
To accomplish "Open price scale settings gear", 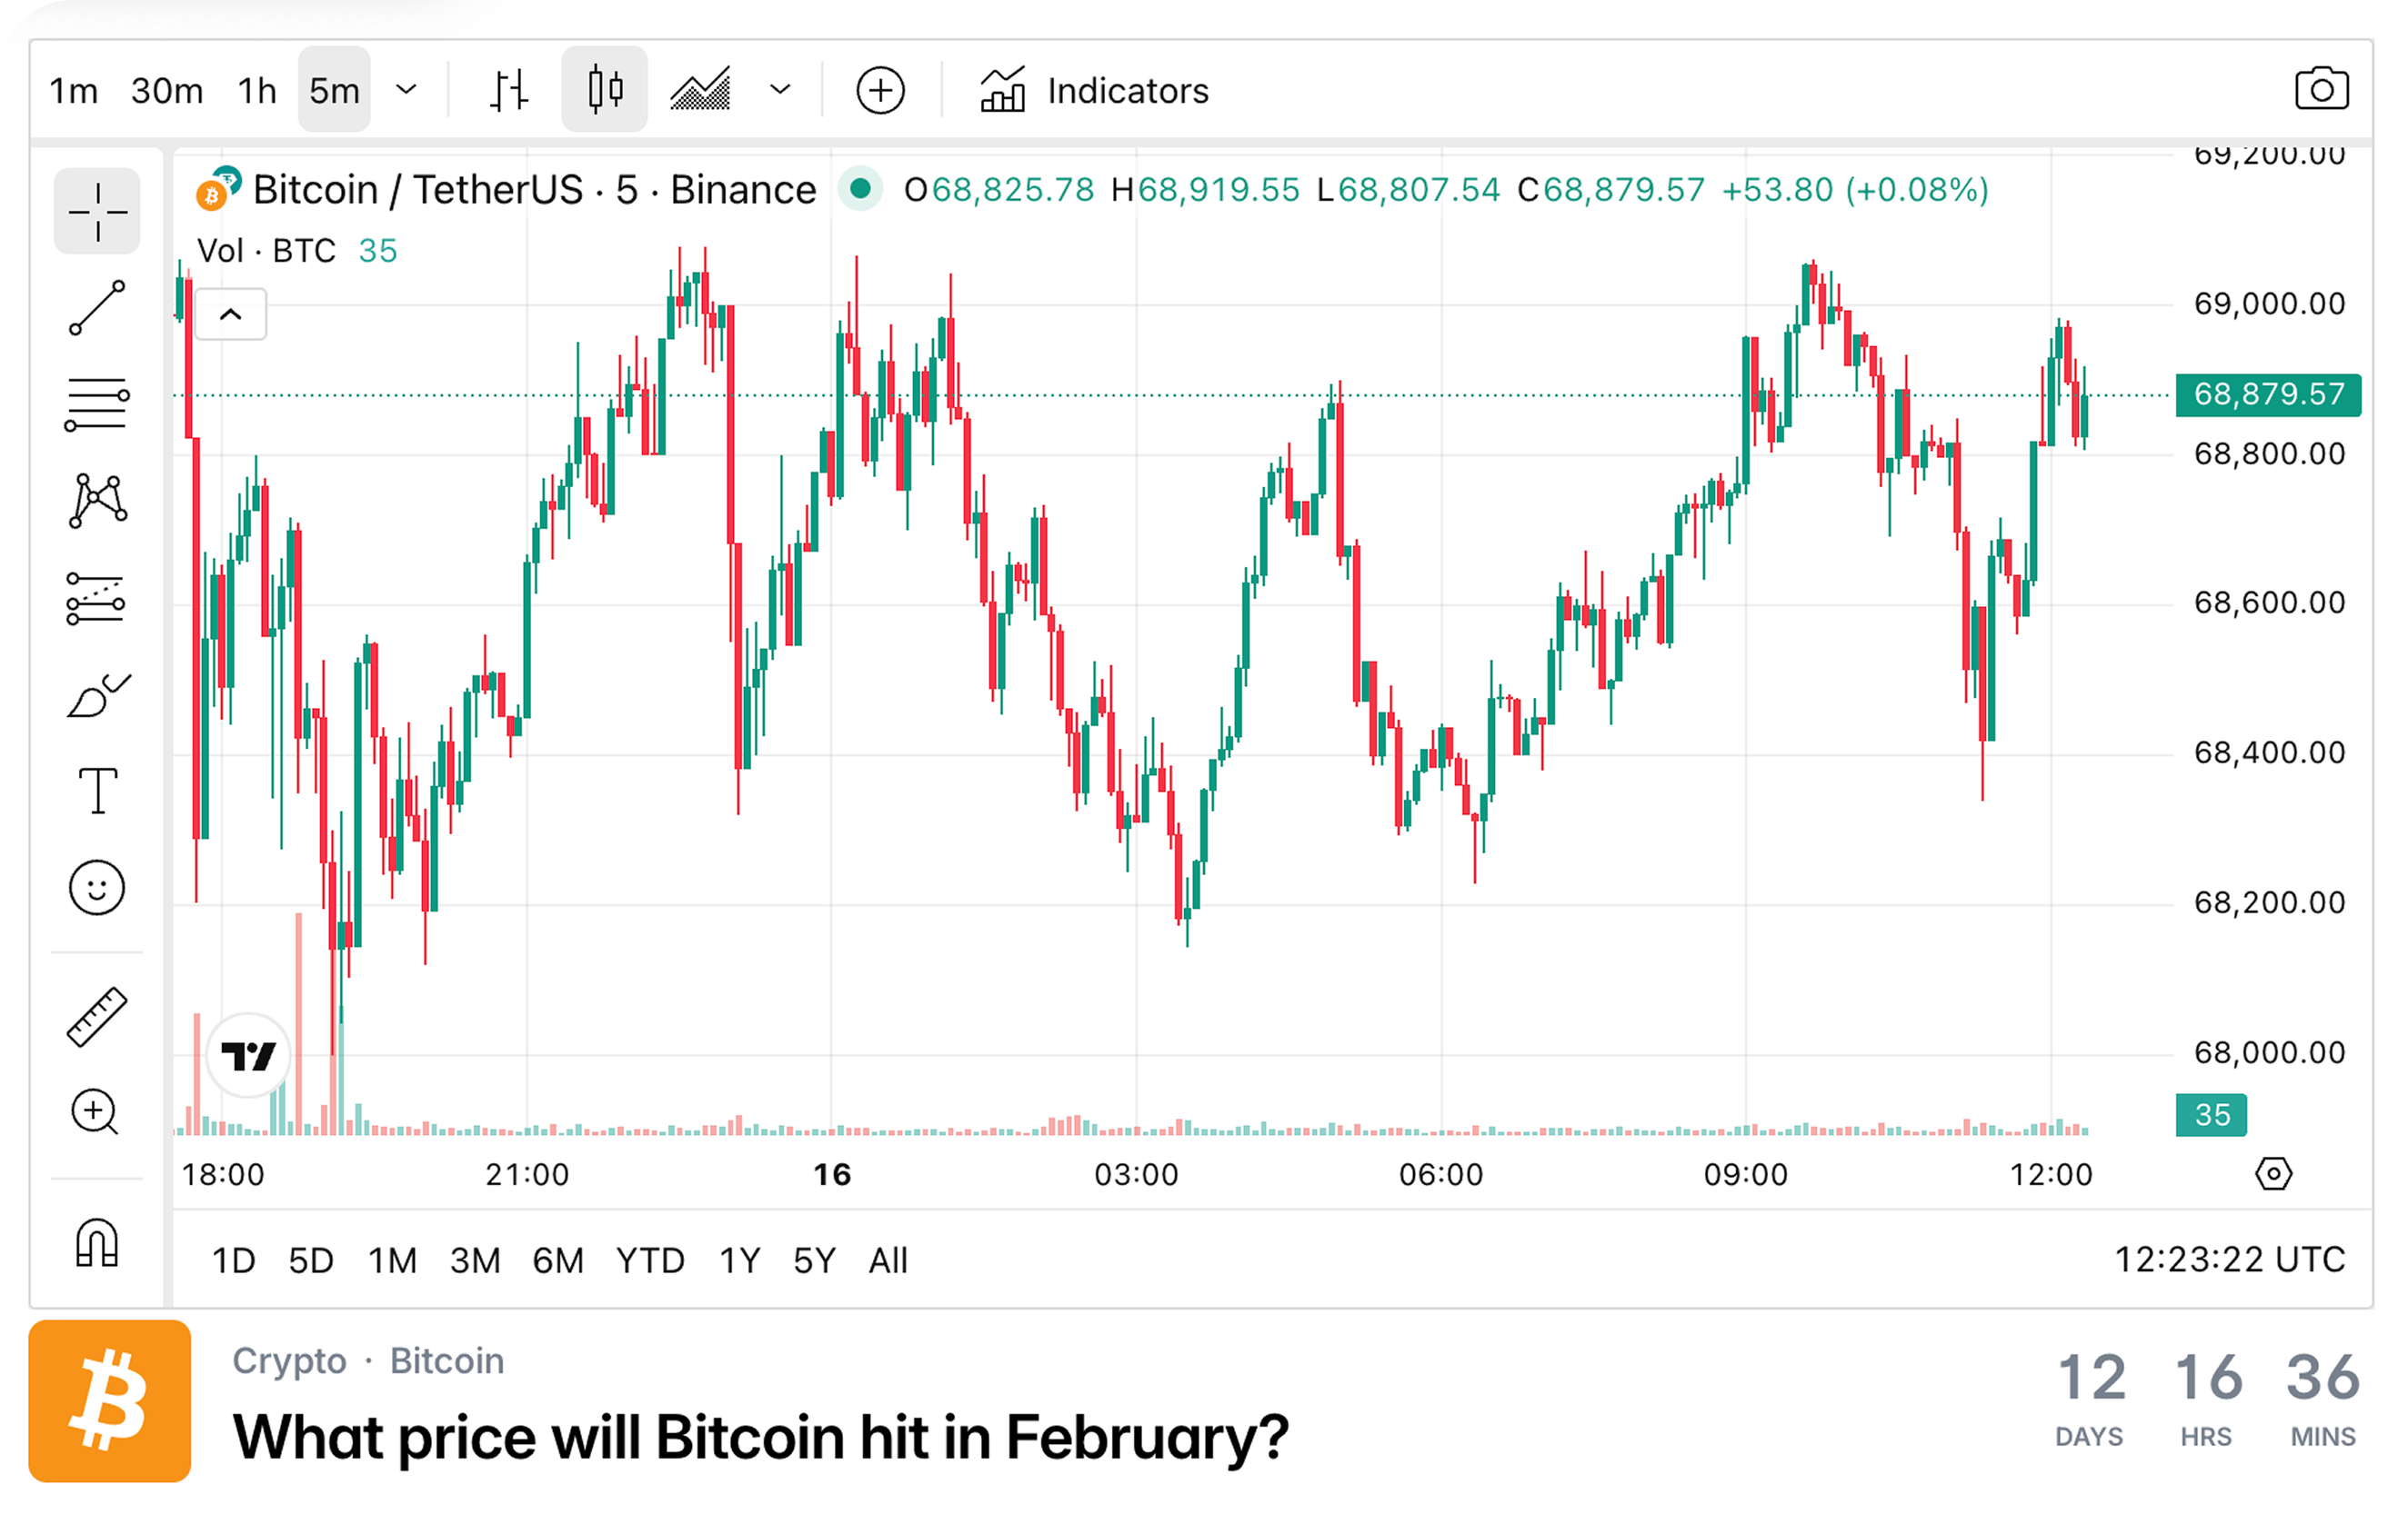I will pos(2274,1174).
